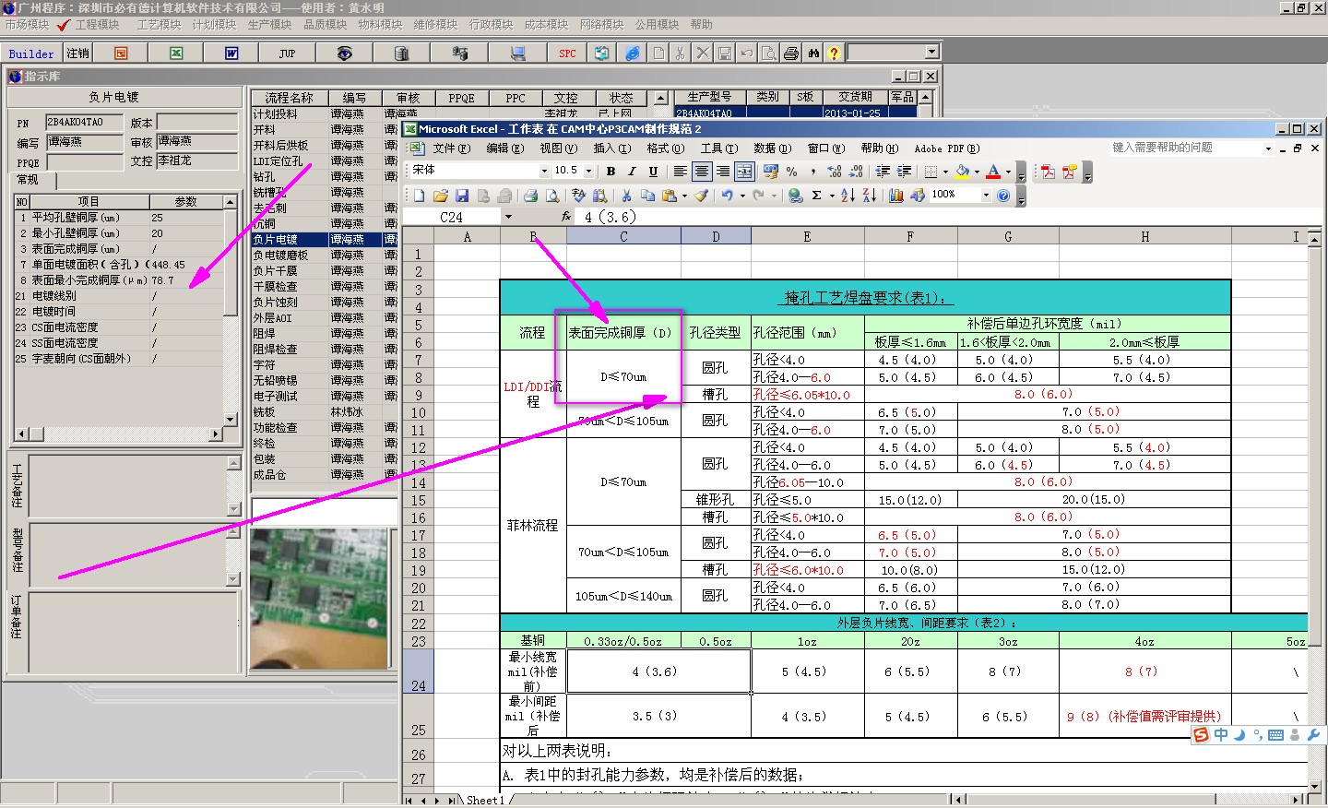Open the AutoSum functions dropdown arrow
The image size is (1328, 808).
pos(832,196)
